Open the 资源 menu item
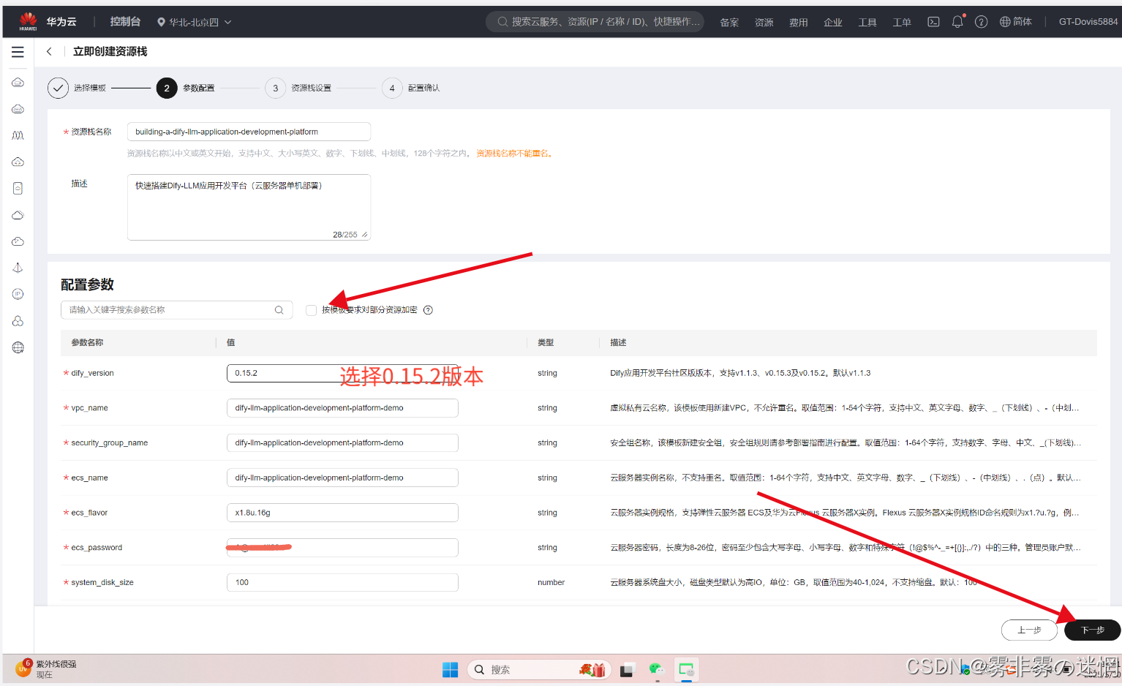Screen dimensions: 1122x686 pyautogui.click(x=764, y=23)
